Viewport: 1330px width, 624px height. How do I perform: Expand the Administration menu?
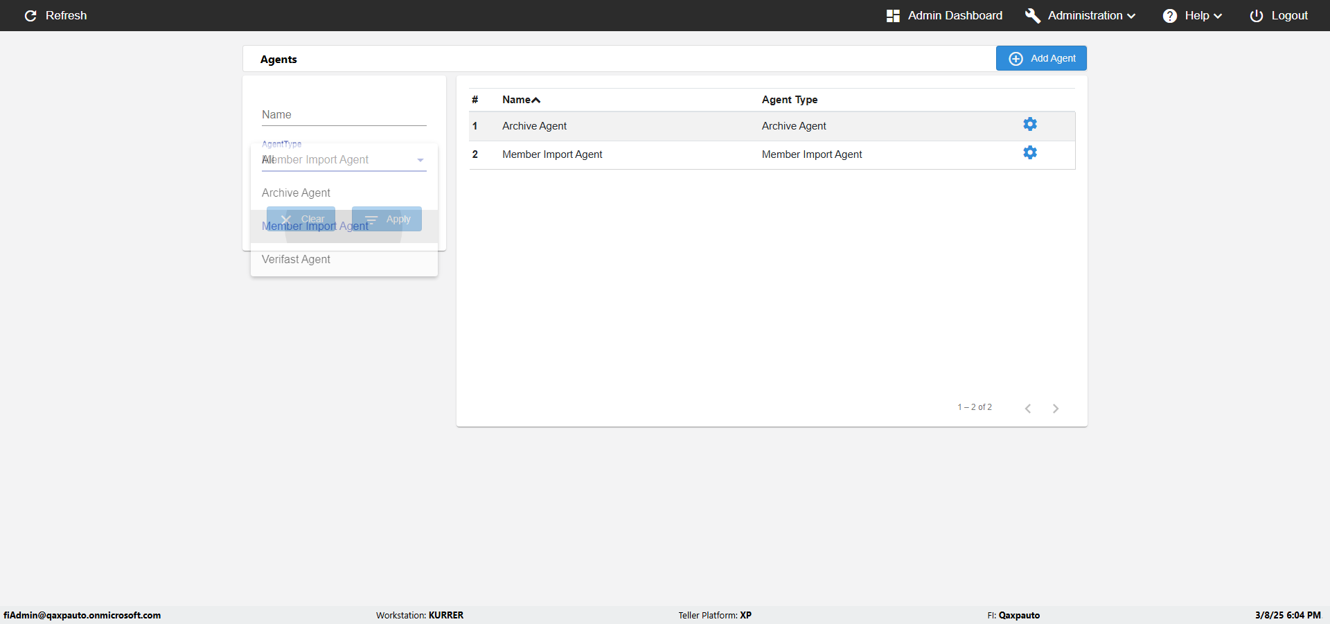(1080, 15)
